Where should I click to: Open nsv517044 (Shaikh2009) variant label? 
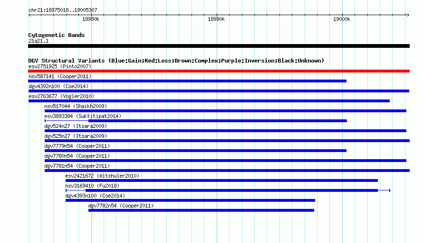click(x=76, y=106)
